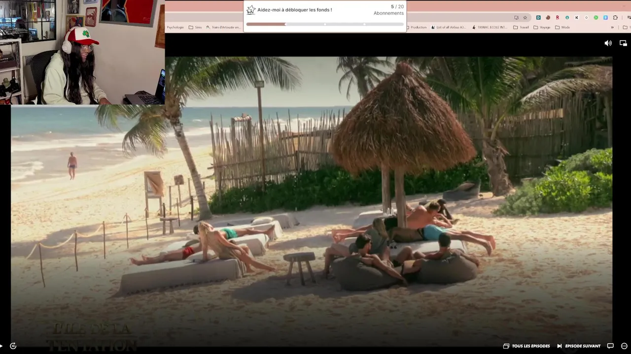Image resolution: width=631 pixels, height=354 pixels.
Task: Open the Voyage bookmarks folder
Action: 542,28
